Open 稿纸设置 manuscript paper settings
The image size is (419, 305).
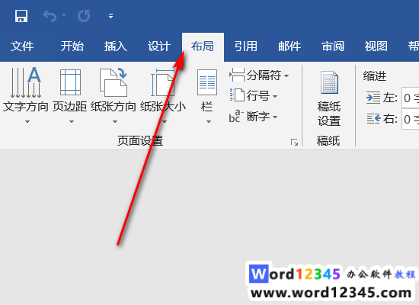point(329,98)
